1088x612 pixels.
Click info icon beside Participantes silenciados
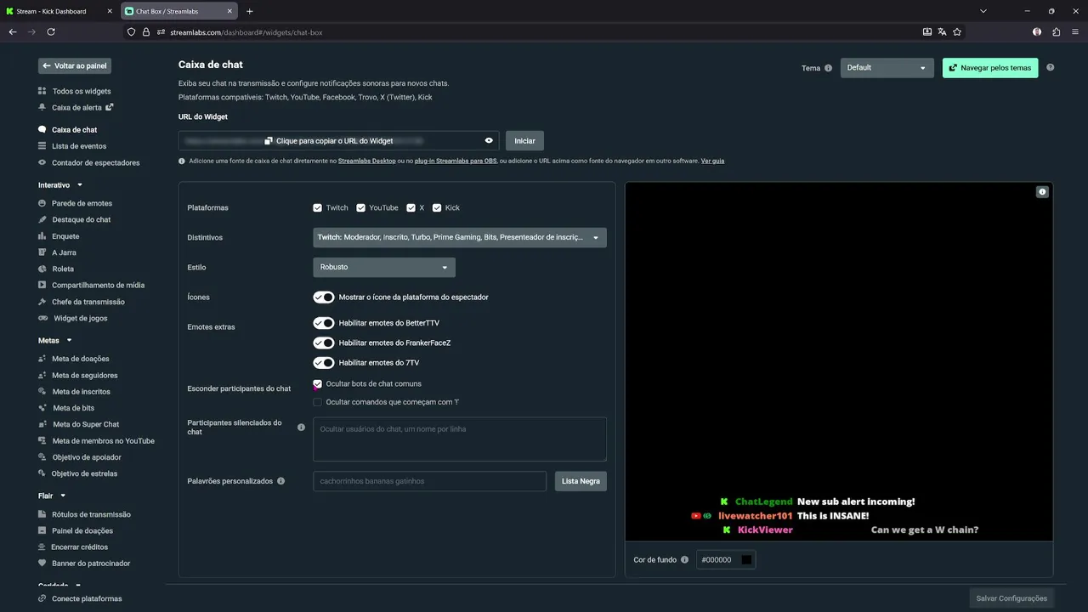301,428
